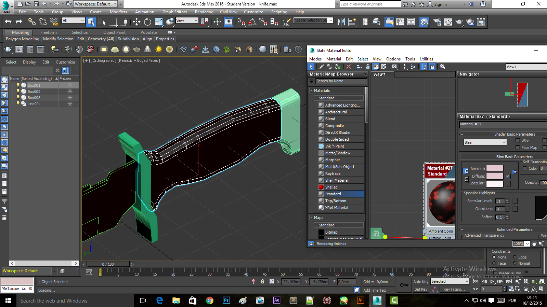
Task: Open the Modifiers menu
Action: (118, 12)
